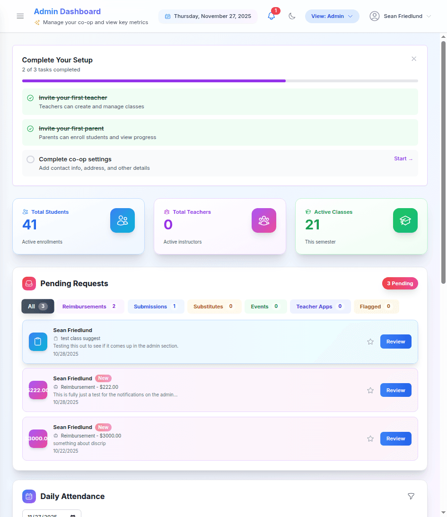Click the Total Students people icon

[122, 220]
